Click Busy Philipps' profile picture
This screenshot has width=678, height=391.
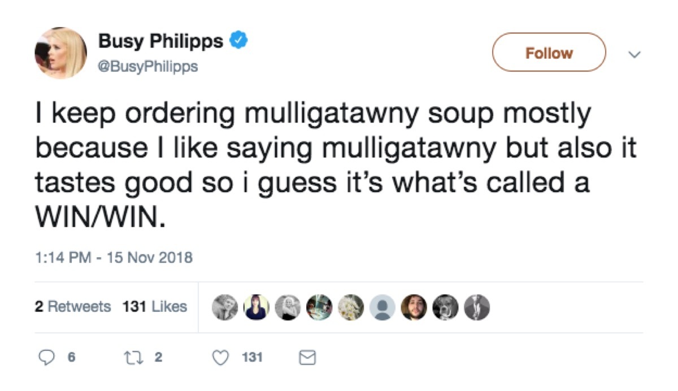click(59, 51)
